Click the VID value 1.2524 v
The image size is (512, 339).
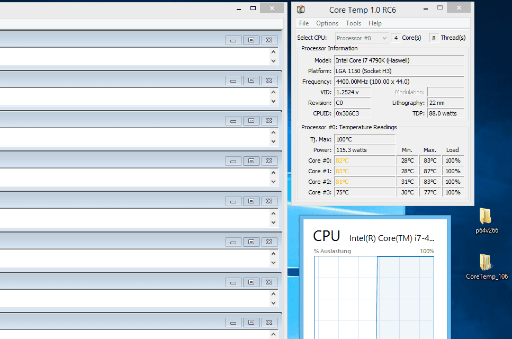coord(352,92)
